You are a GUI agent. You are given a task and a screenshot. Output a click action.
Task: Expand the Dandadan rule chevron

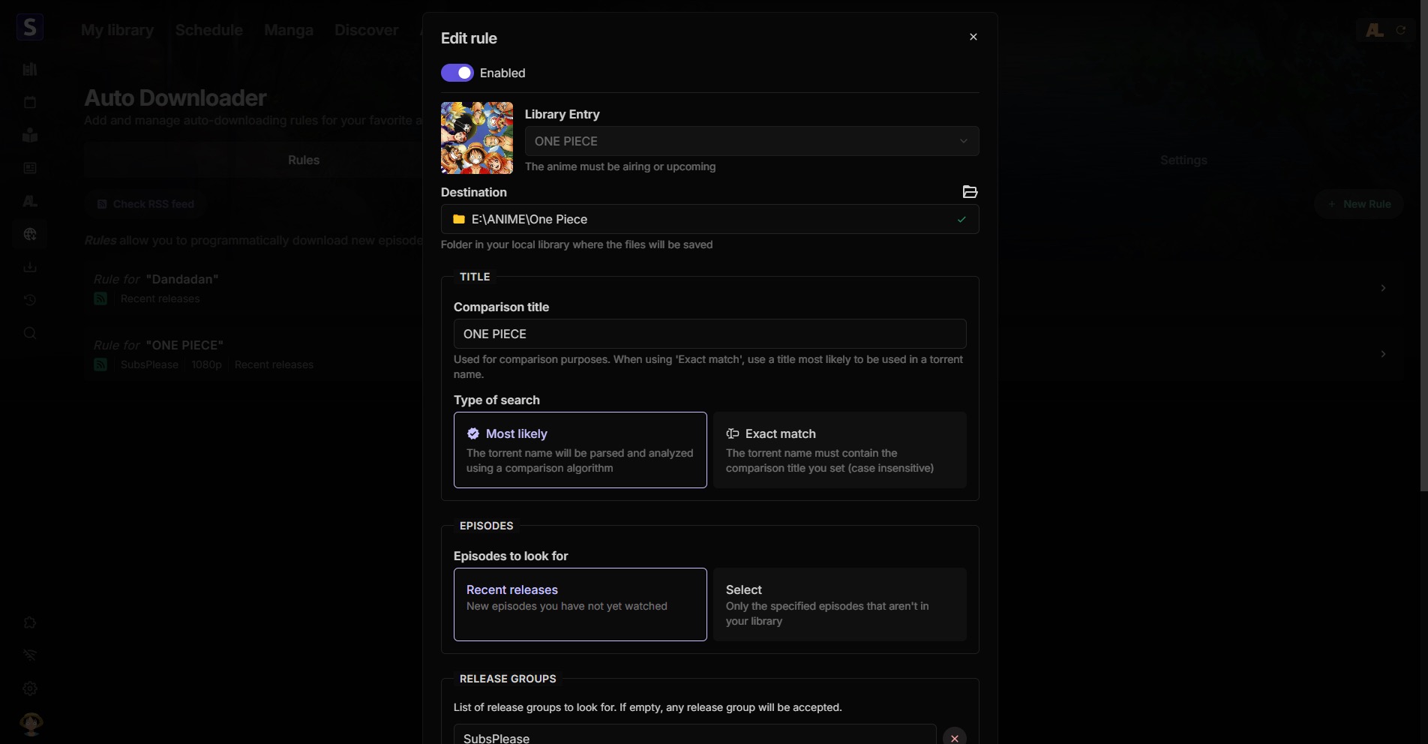point(1383,288)
